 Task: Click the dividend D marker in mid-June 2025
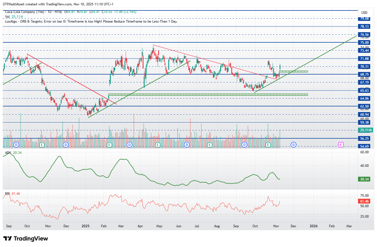point(187,145)
